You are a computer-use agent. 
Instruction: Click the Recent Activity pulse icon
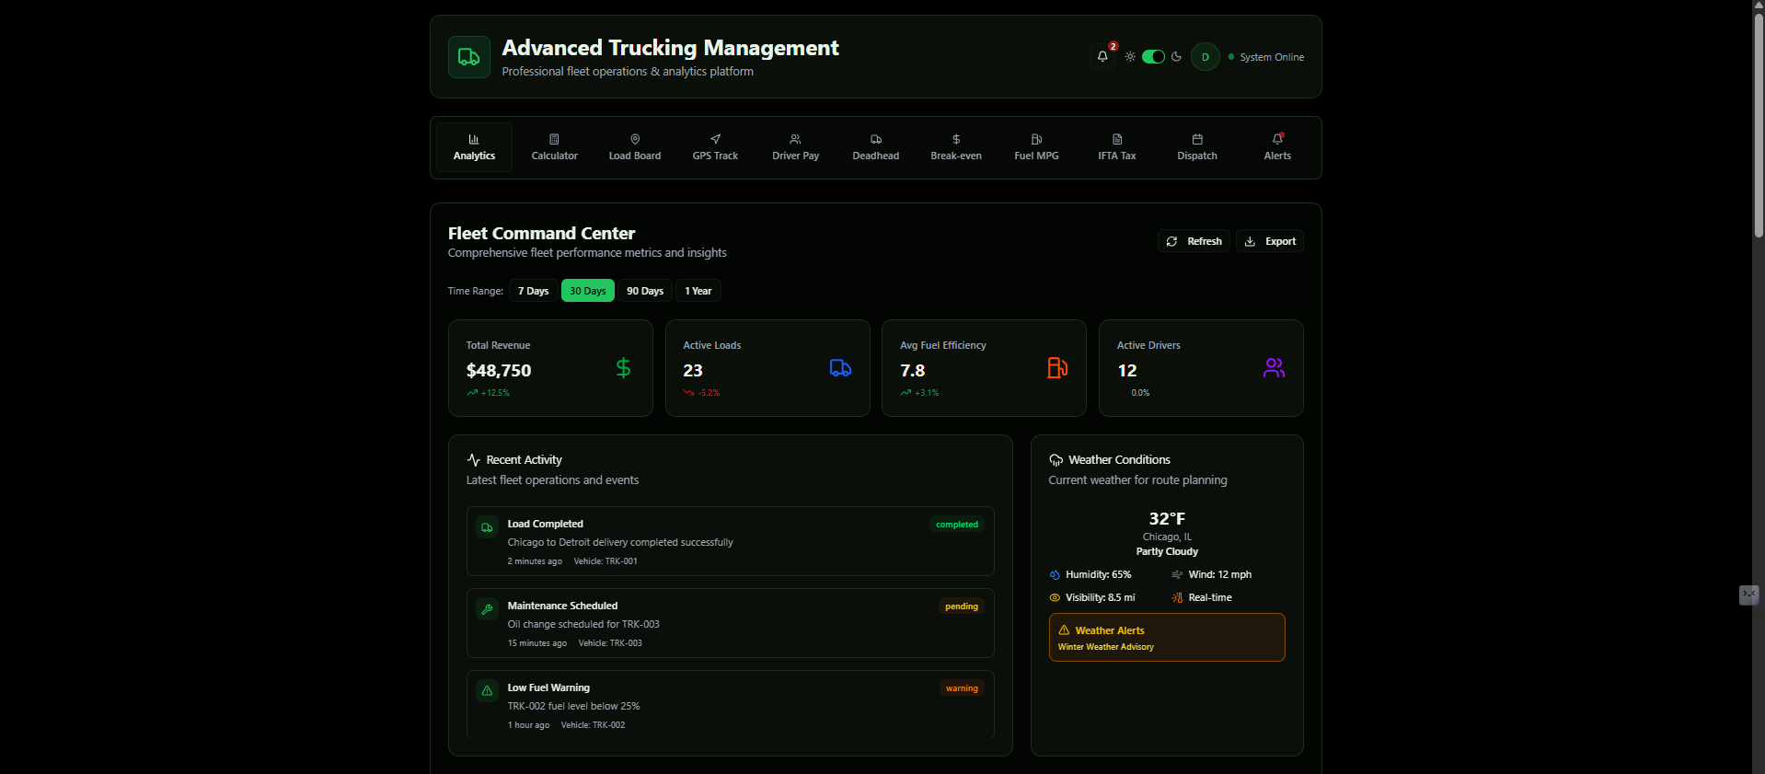click(x=474, y=459)
